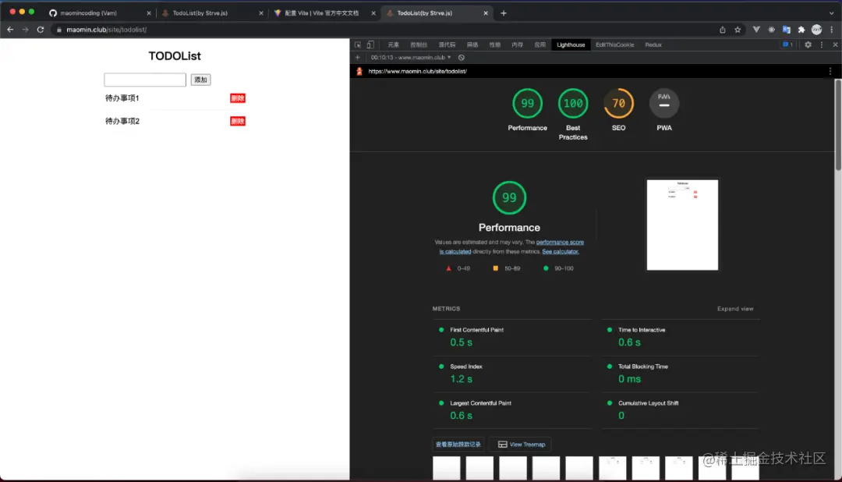Screen dimensions: 842x482
Task: Open the DevTools settings gear
Action: tap(808, 44)
